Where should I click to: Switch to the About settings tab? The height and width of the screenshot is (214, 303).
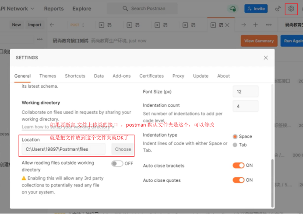click(223, 76)
